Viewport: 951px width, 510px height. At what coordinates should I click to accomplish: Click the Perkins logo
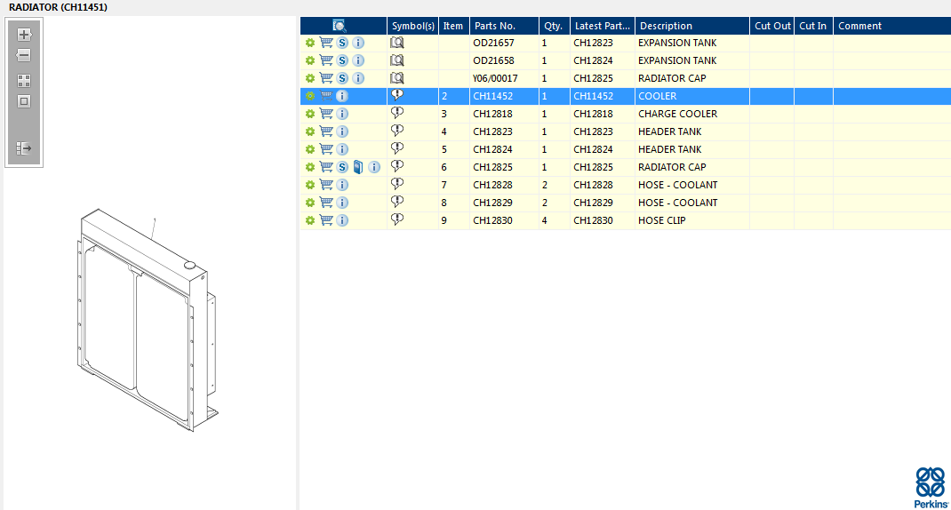931,487
